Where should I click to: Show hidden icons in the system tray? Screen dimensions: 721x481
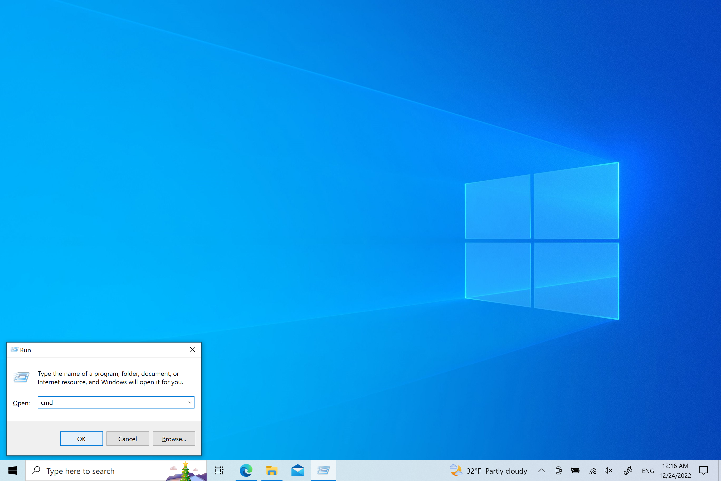tap(541, 470)
